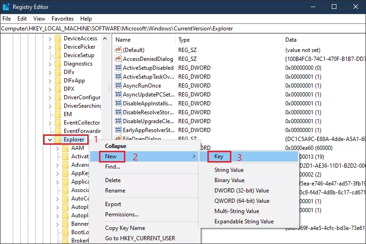Maximize the Registry Editor window
Screen dimensions: 366x244
pyautogui.click(x=334, y=7)
